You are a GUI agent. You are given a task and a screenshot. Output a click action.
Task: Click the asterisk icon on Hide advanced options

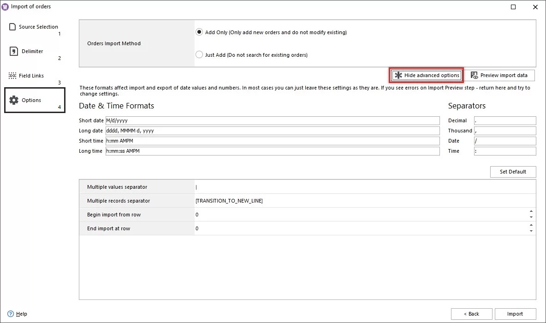[398, 75]
